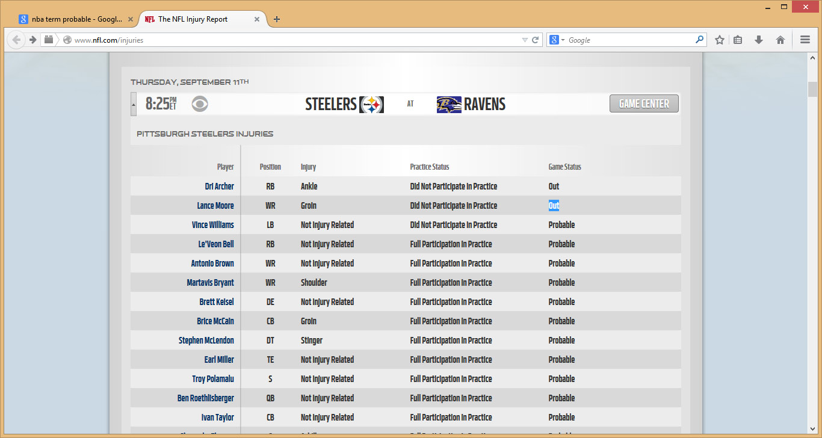Screen dimensions: 822x438
Task: Click 'Probable' status for Vince Williams
Action: [561, 225]
